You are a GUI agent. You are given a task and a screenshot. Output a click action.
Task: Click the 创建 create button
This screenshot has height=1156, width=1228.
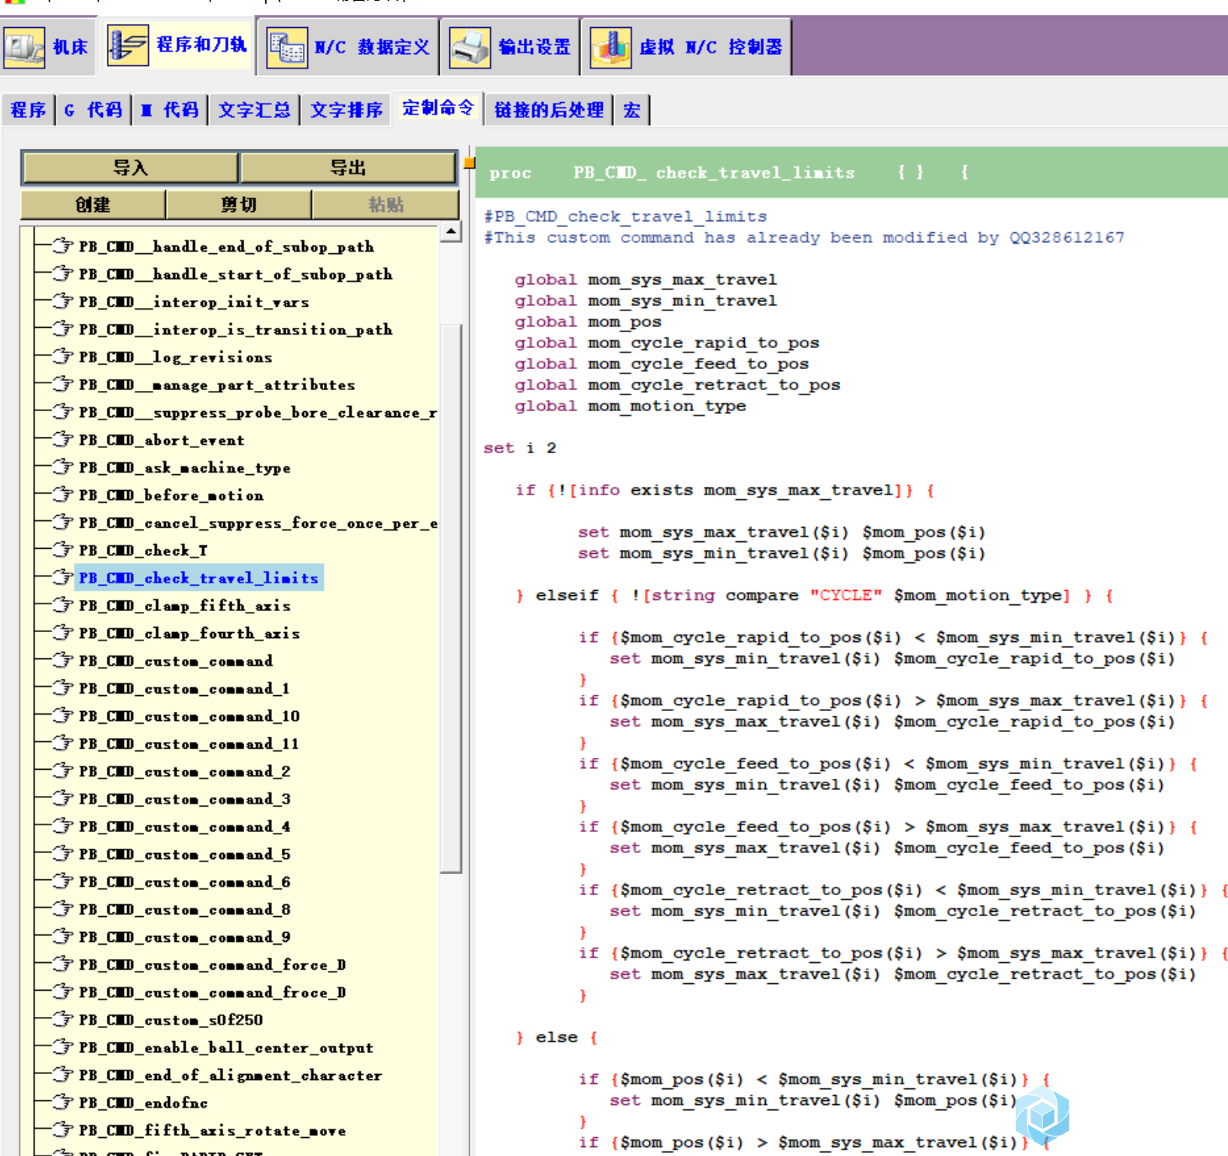click(x=92, y=204)
